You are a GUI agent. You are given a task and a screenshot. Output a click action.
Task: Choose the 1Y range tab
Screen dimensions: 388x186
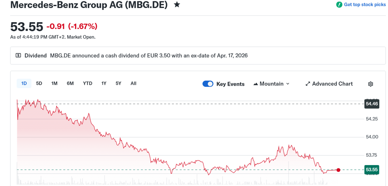point(104,83)
